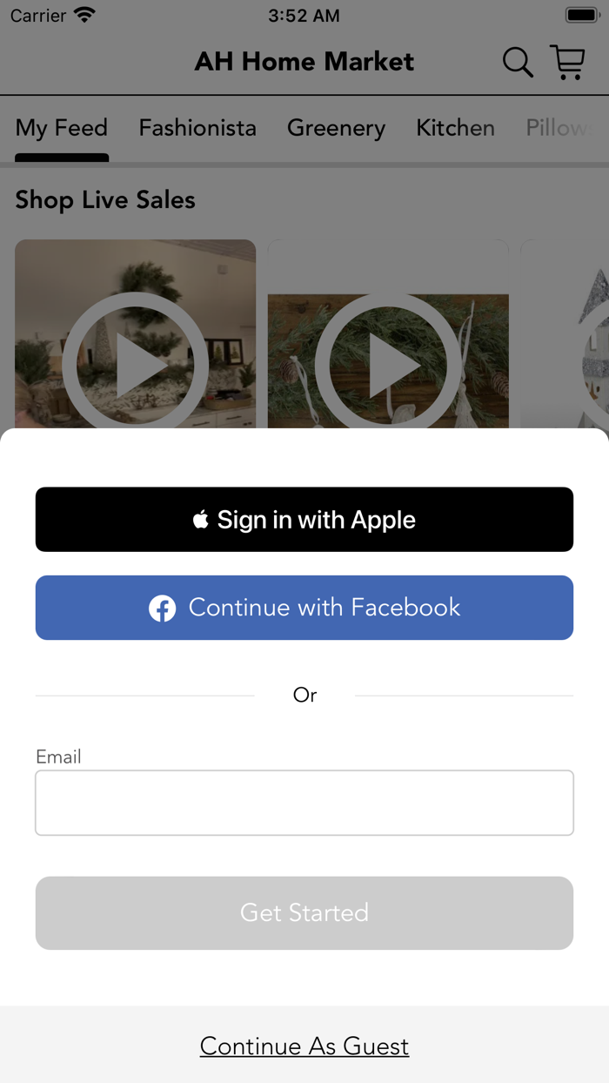Choose Continue As Guest link
The width and height of the screenshot is (609, 1083).
pyautogui.click(x=304, y=1046)
